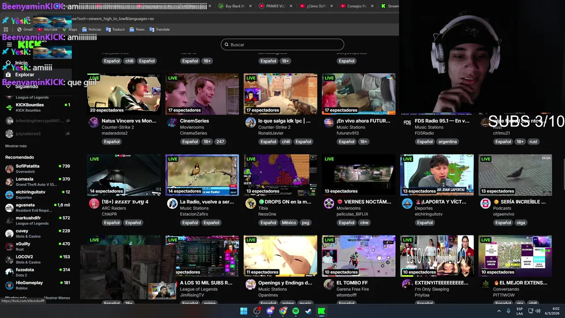The image size is (565, 318).
Task: Click peliculas_BiFLIX channel avatar
Action: [329, 204]
